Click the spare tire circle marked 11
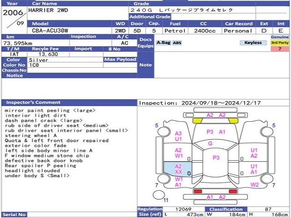This screenshot has height=218, width=291. click(x=159, y=195)
